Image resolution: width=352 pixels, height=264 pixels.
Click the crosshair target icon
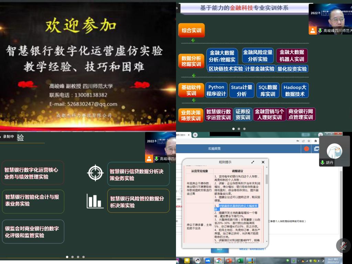(95, 173)
